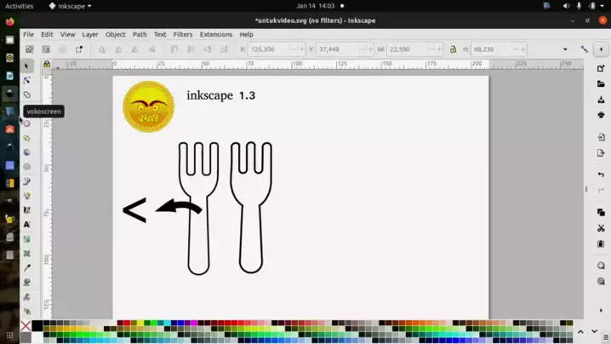Click the Undo icon on right bar

pos(601,175)
